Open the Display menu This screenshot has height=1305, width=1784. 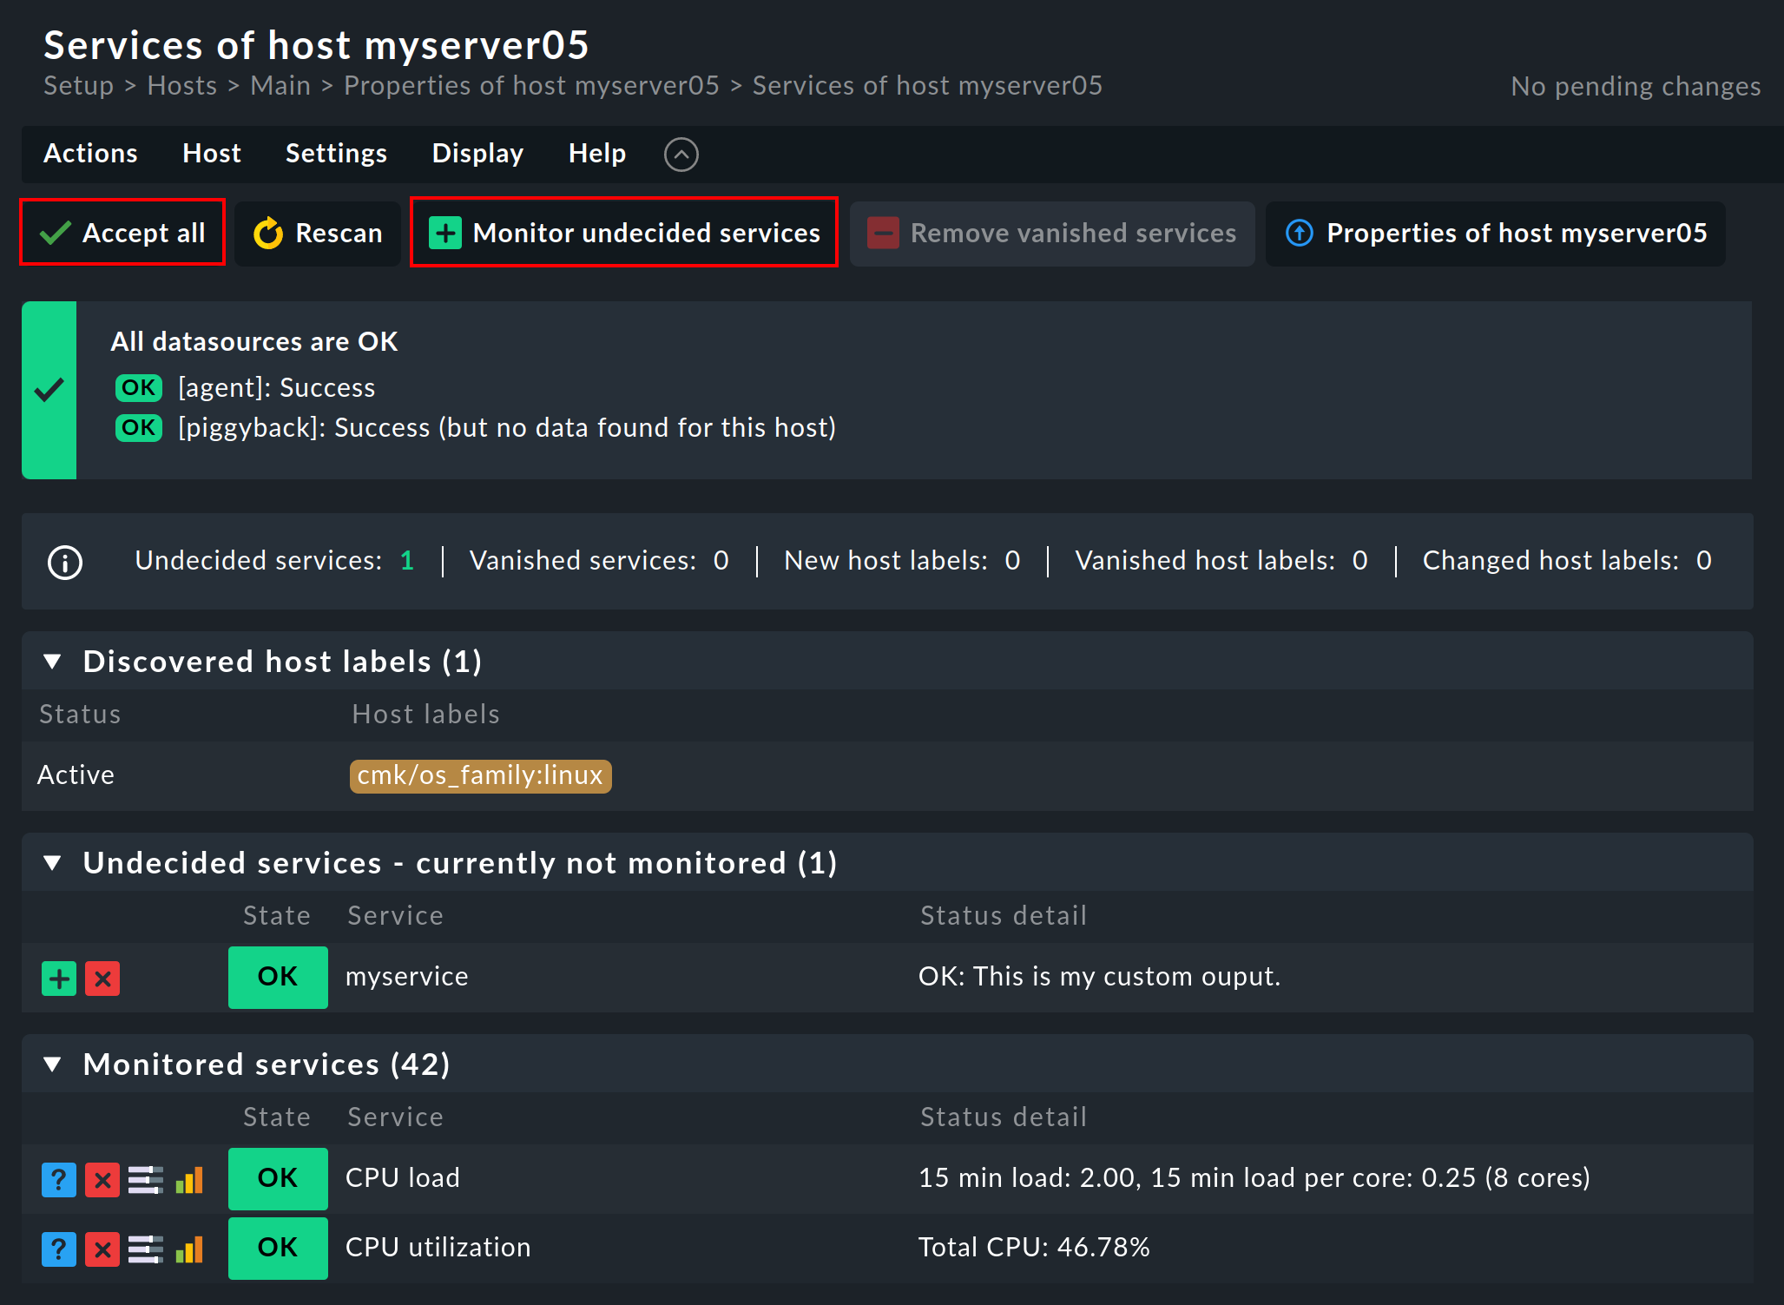tap(477, 154)
